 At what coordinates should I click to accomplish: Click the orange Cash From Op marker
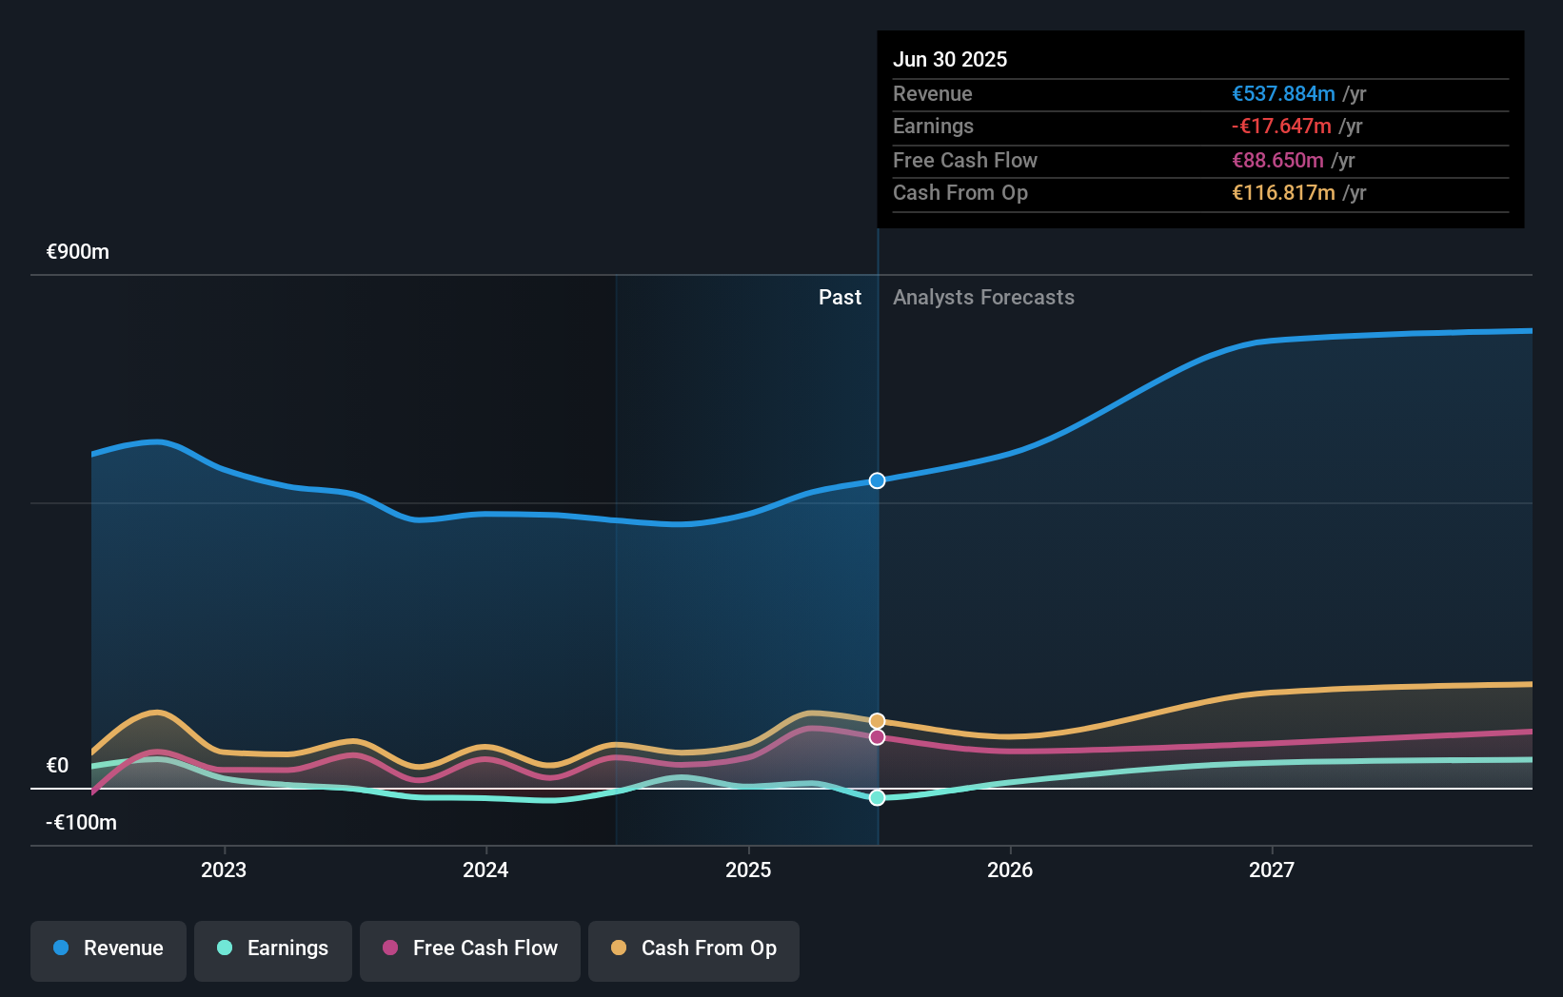pyautogui.click(x=876, y=720)
